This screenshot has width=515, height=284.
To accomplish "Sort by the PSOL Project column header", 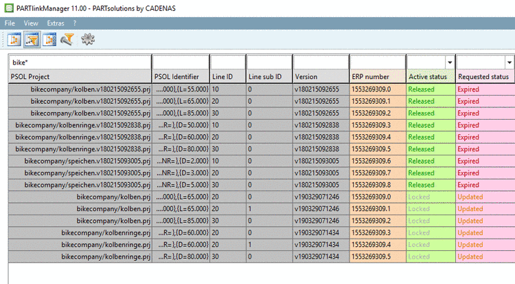I will click(80, 77).
